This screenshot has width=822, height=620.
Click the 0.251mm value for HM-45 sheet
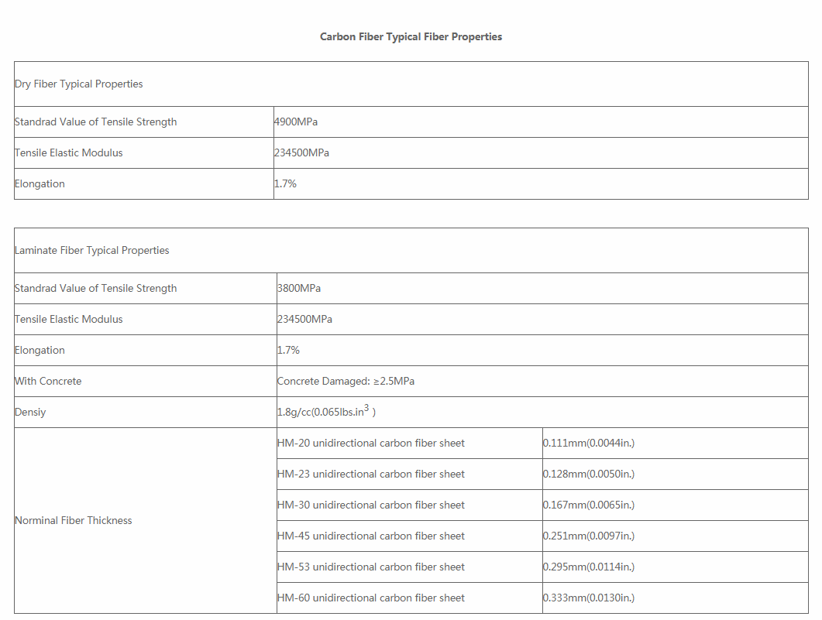pos(589,536)
